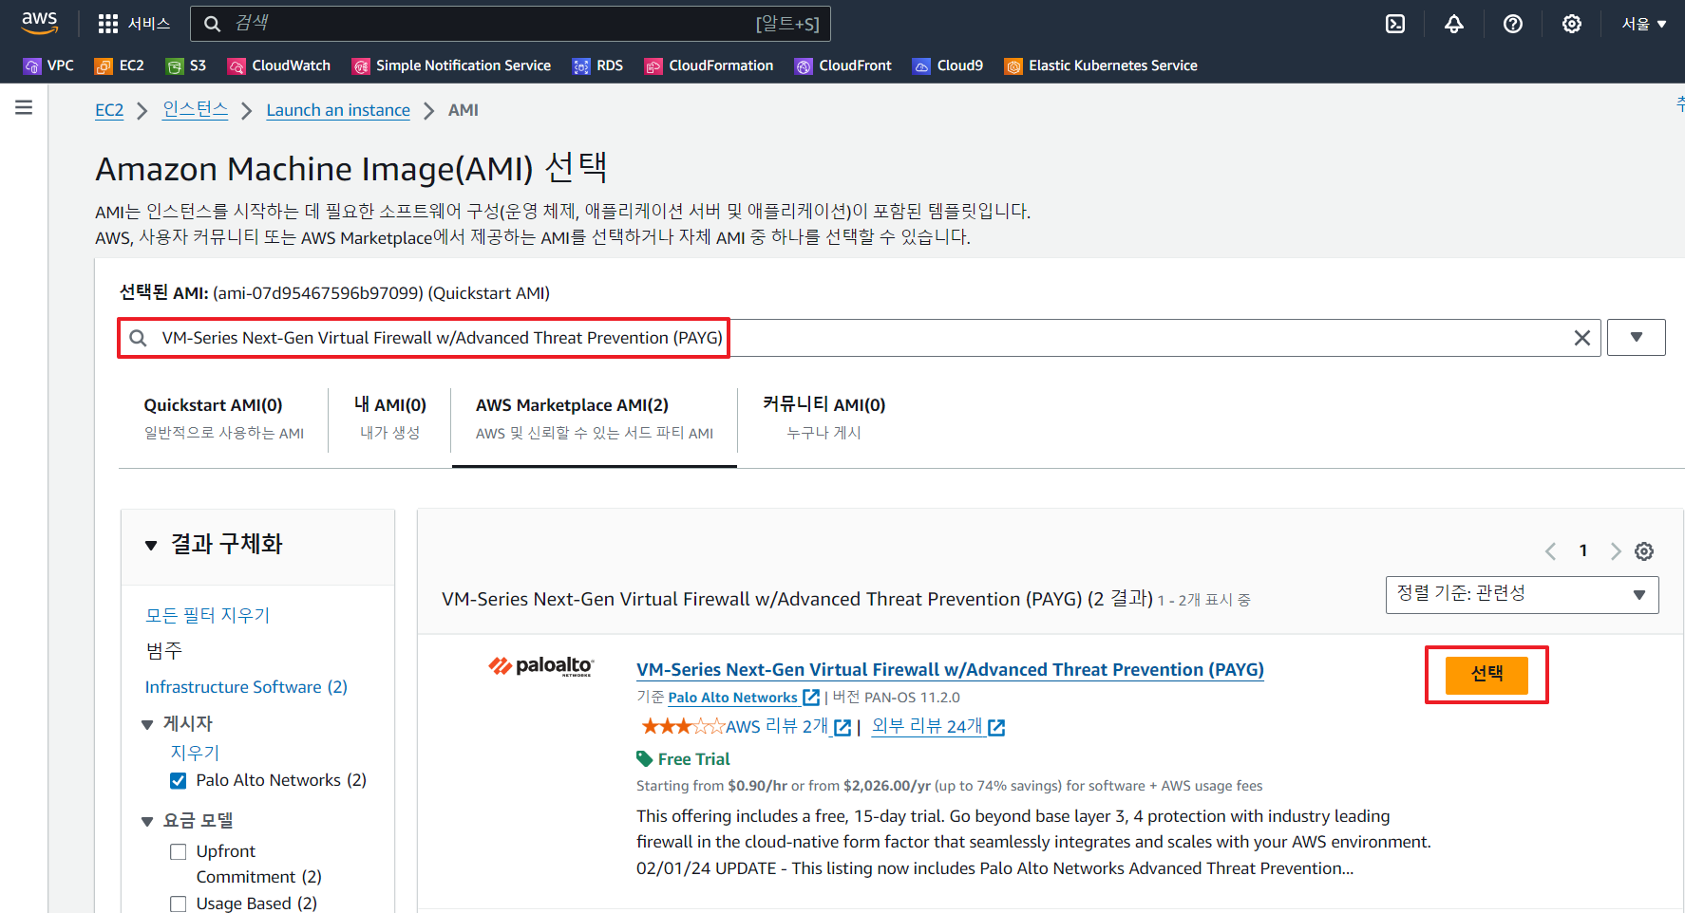The width and height of the screenshot is (1685, 913).
Task: Open the S3 shortcut
Action: pyautogui.click(x=186, y=65)
